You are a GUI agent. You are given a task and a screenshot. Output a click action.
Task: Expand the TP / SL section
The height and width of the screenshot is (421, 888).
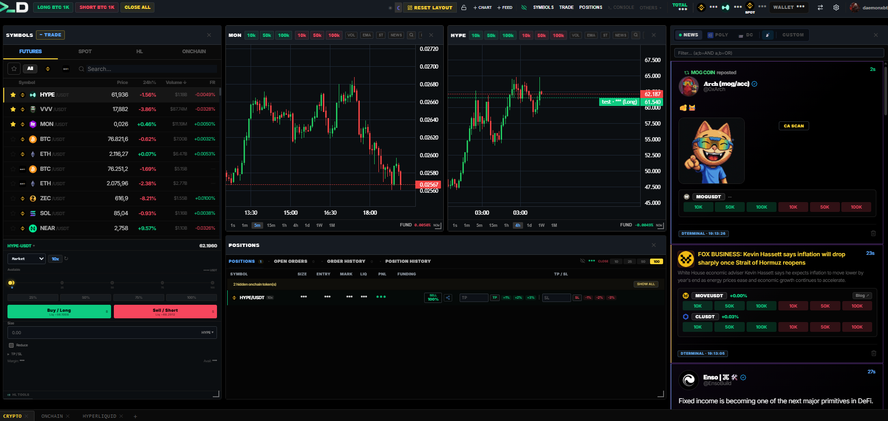[x=15, y=354]
